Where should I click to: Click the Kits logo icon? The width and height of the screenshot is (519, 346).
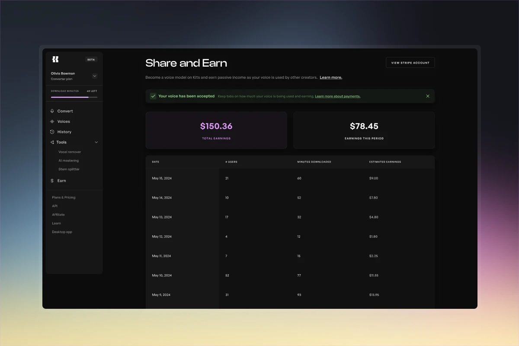tap(55, 59)
